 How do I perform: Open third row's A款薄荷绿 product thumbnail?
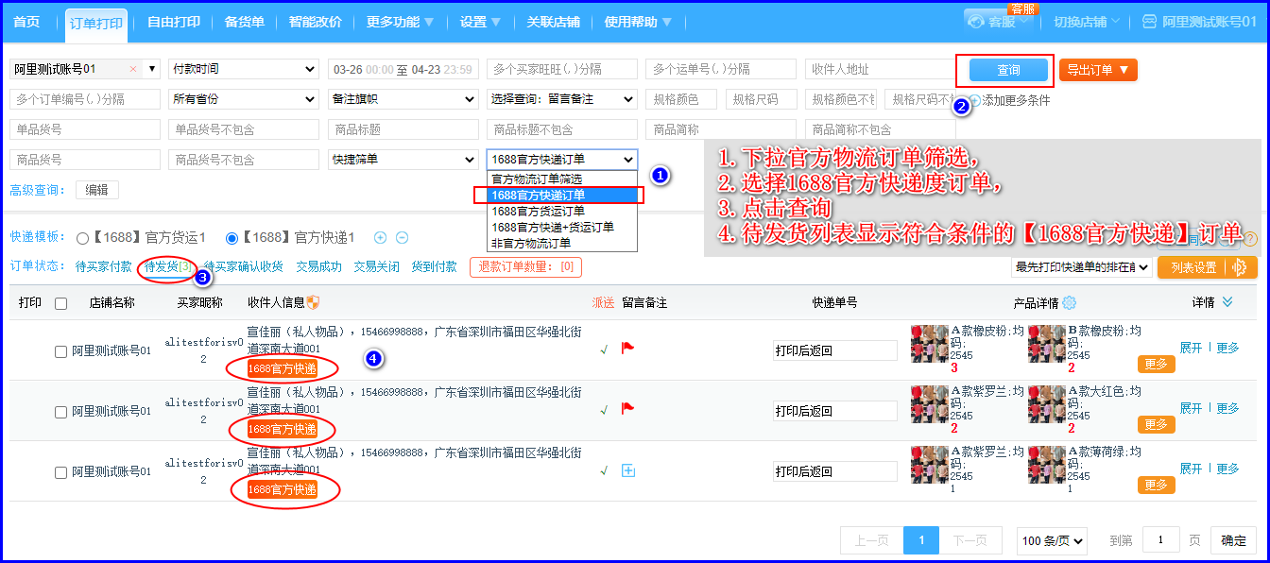tap(1047, 464)
